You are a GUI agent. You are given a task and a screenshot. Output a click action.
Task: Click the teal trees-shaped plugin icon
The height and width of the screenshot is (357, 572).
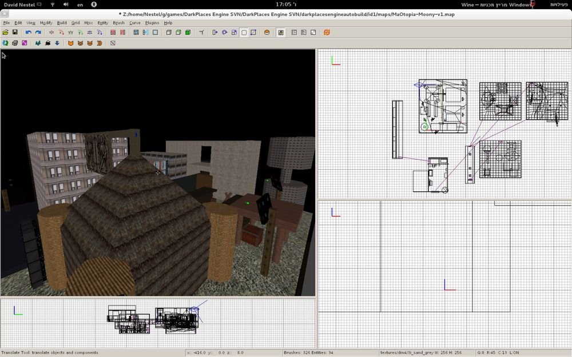click(38, 43)
